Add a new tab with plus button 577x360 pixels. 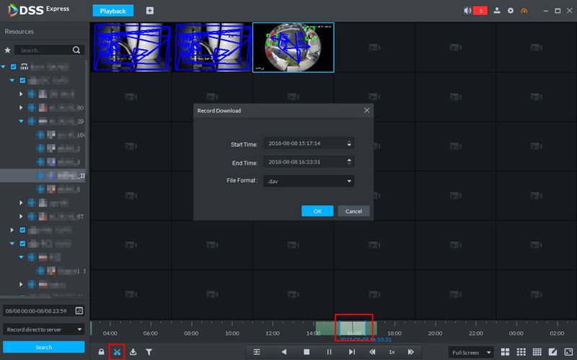point(150,12)
